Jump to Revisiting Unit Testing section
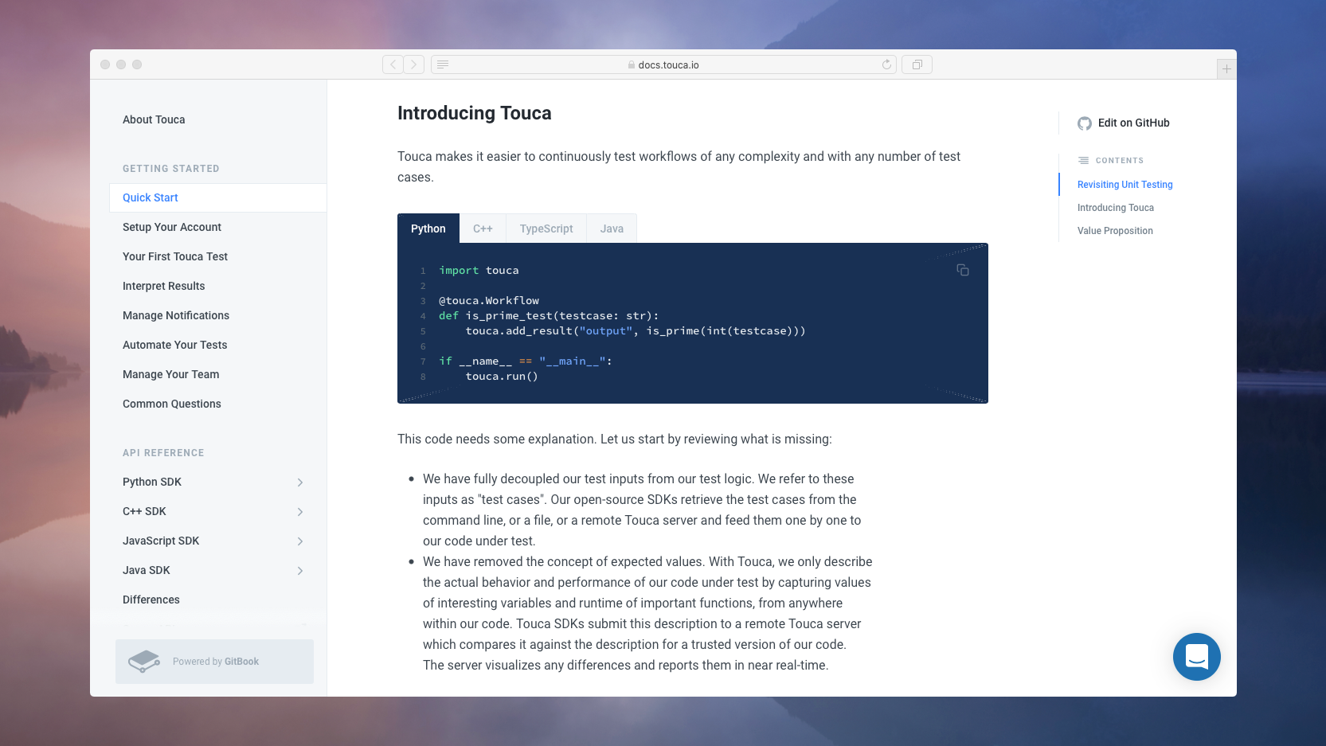 (1125, 185)
